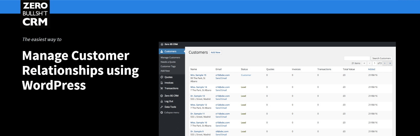Click email address s12@abc.com
Image resolution: width=420 pixels, height=136 pixels.
point(222,105)
